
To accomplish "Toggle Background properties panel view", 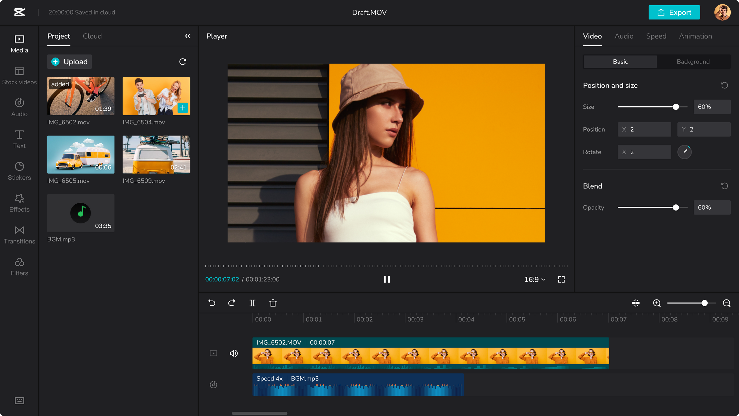I will [693, 61].
